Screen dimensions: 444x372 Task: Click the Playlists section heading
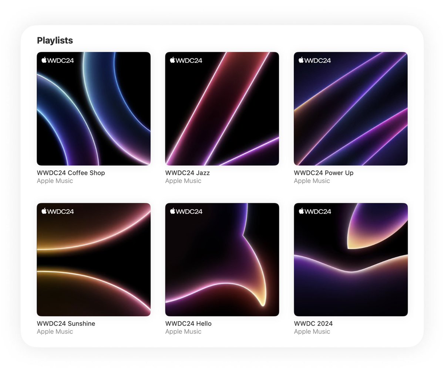(55, 41)
